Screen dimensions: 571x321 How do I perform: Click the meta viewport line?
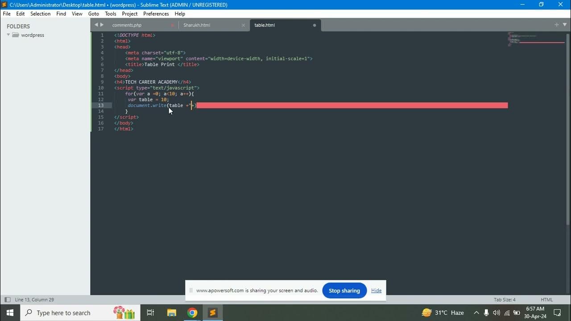pyautogui.click(x=219, y=58)
